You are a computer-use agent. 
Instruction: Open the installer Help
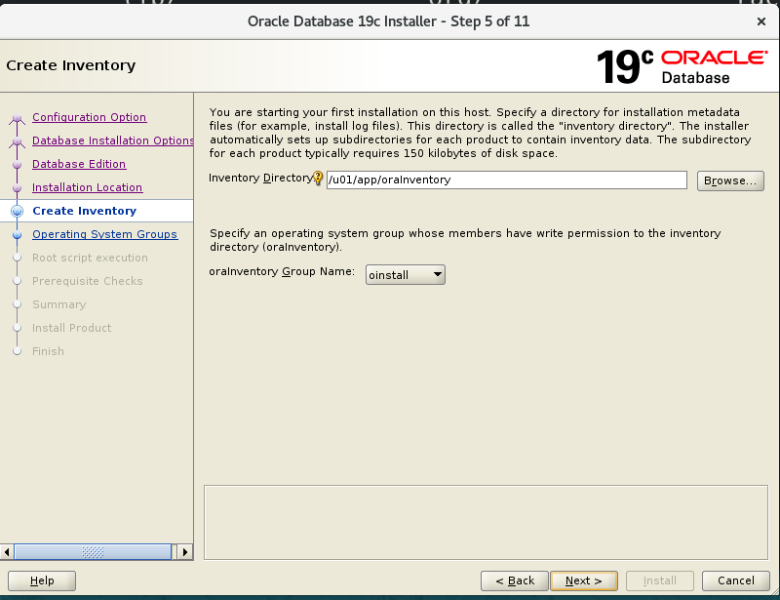point(42,580)
